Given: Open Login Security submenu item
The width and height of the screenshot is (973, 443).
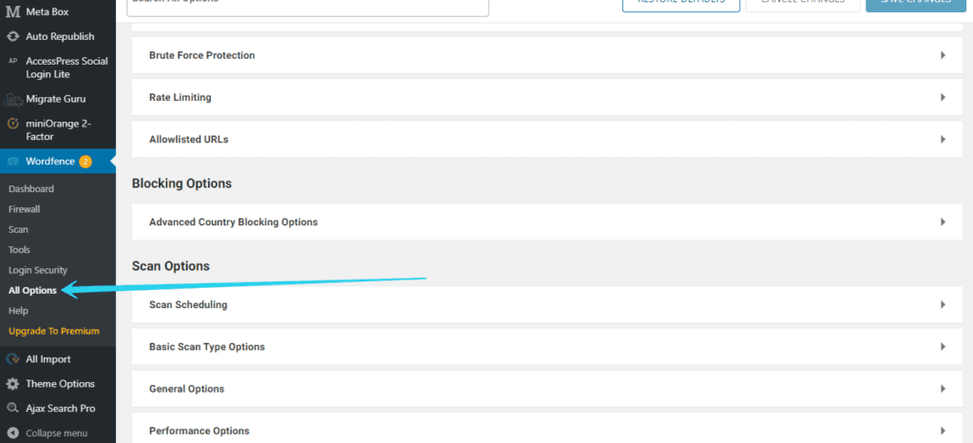Looking at the screenshot, I should coord(38,270).
